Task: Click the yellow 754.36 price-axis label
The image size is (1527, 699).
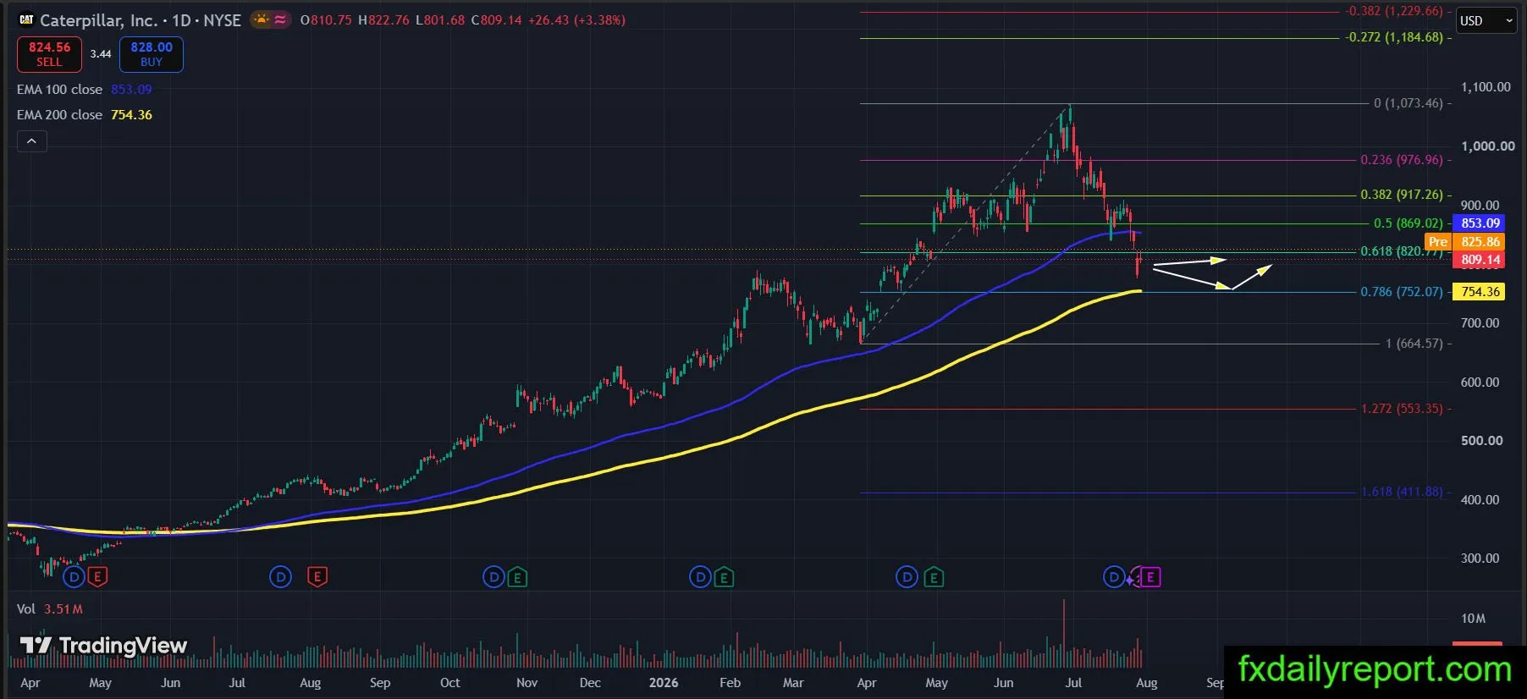Action: point(1480,292)
